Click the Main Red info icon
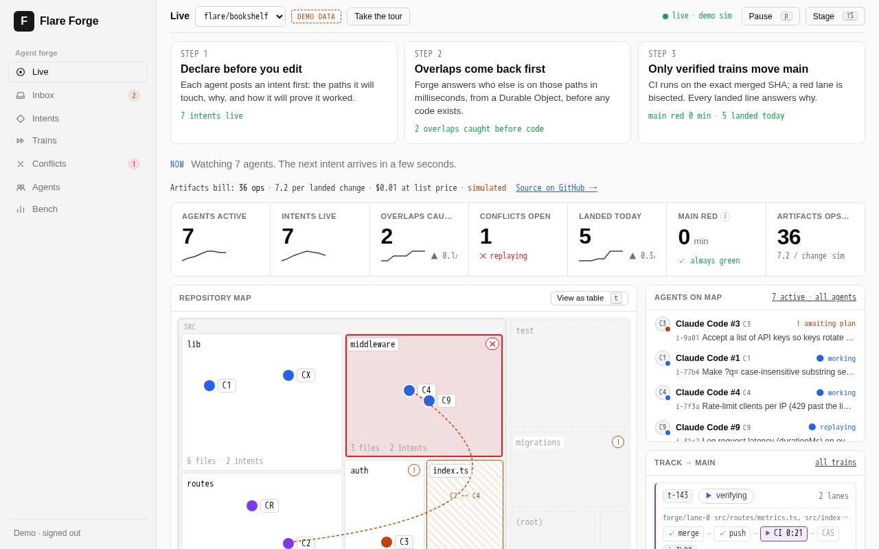 725,216
